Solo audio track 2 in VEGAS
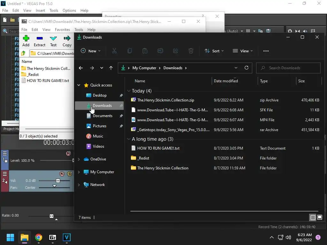Image resolution: width=327 pixels, height=245 pixels. click(x=69, y=174)
